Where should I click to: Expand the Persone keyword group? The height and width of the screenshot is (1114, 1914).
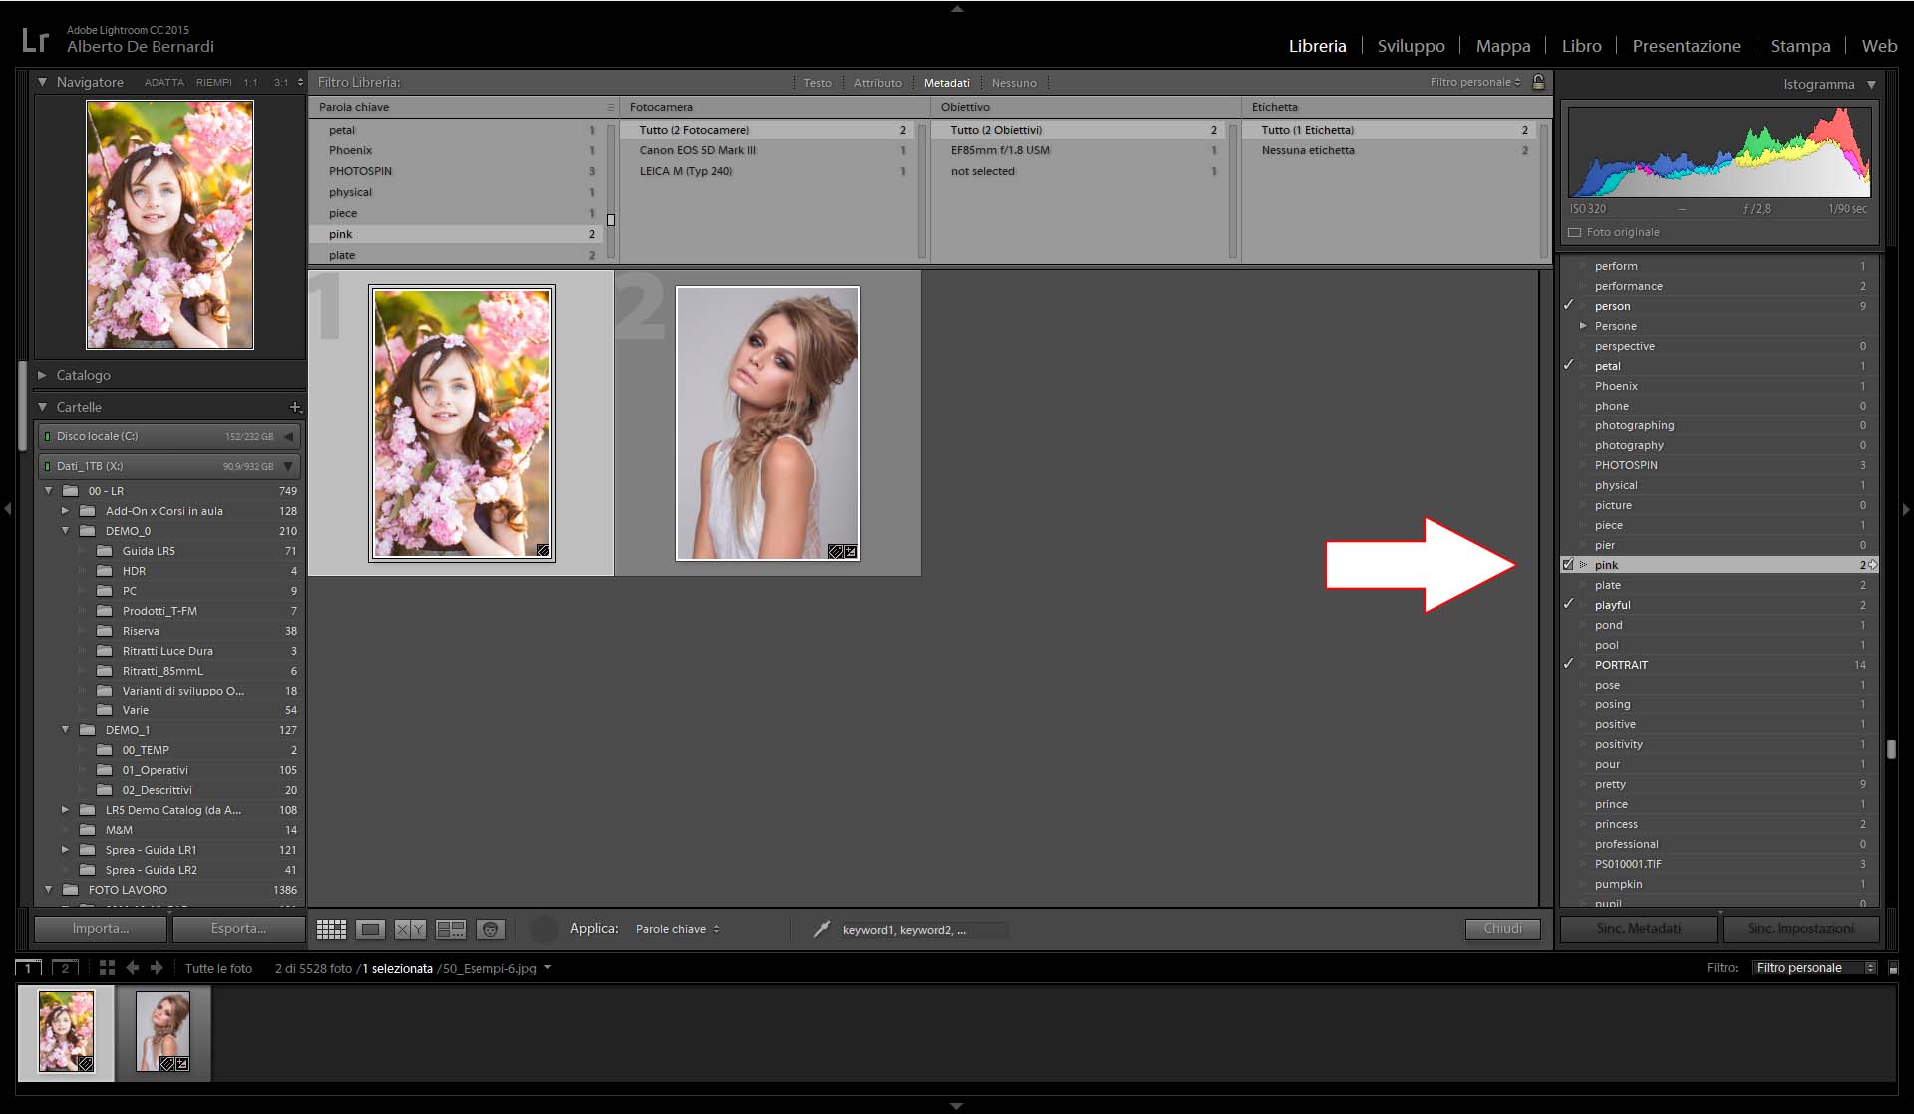(1583, 326)
